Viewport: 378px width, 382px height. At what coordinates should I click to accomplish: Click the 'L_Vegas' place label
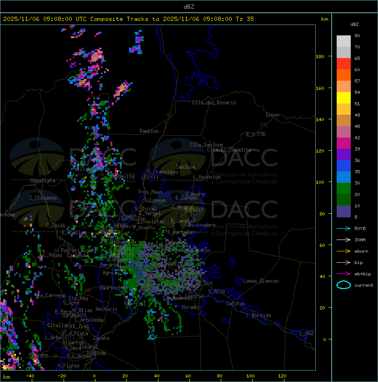tap(53, 255)
